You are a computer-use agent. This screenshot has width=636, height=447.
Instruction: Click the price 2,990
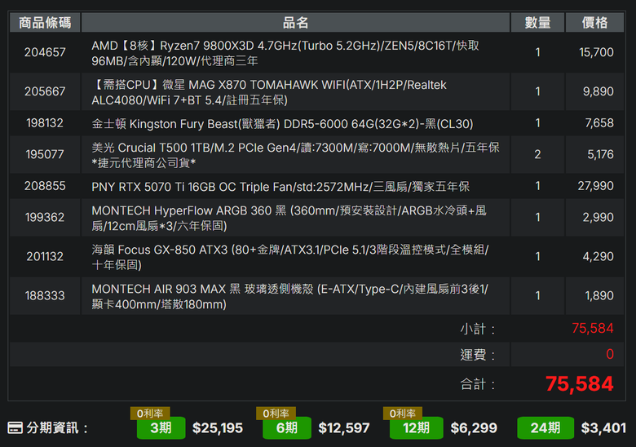[x=598, y=218]
